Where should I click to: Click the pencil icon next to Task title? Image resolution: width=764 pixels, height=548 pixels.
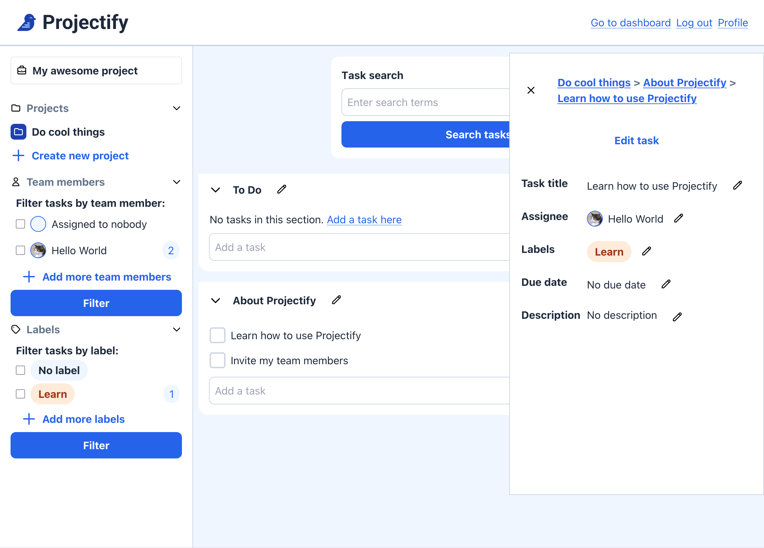(x=737, y=185)
